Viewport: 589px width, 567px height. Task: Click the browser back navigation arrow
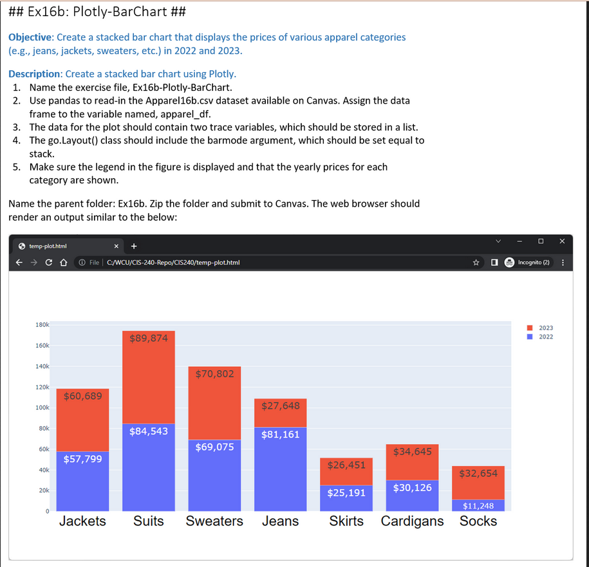(x=19, y=262)
